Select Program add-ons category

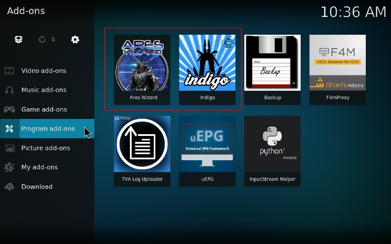tap(47, 129)
